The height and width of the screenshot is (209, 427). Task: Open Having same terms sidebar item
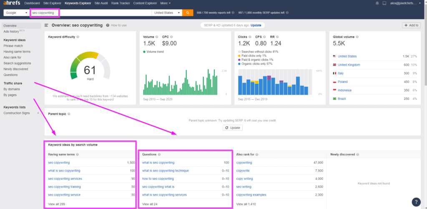coord(17,51)
